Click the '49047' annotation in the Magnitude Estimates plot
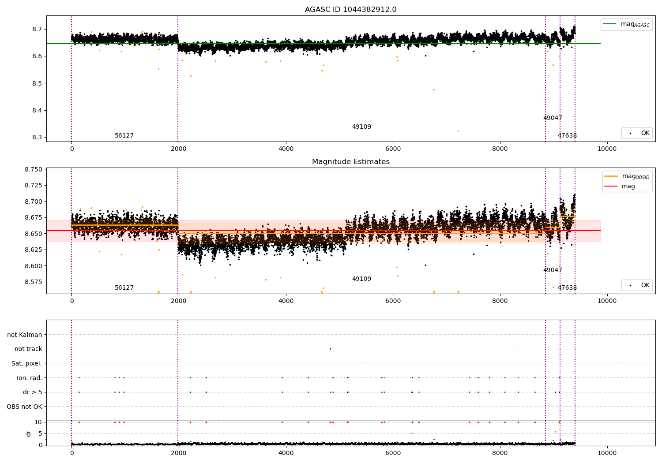This screenshot has height=463, width=662. [553, 270]
